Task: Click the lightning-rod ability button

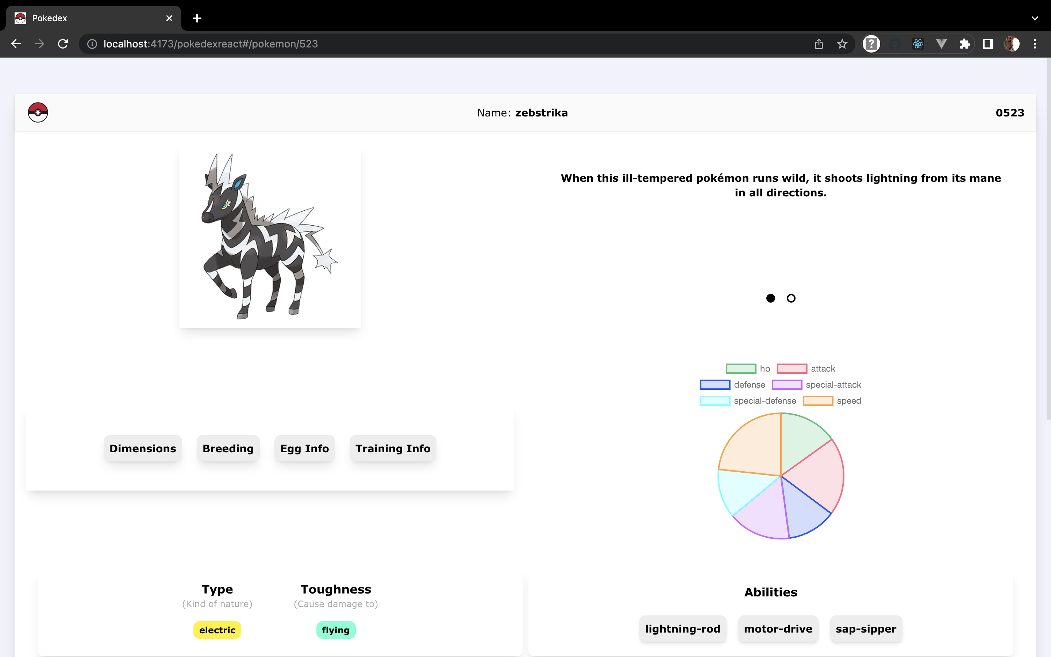Action: (x=682, y=629)
